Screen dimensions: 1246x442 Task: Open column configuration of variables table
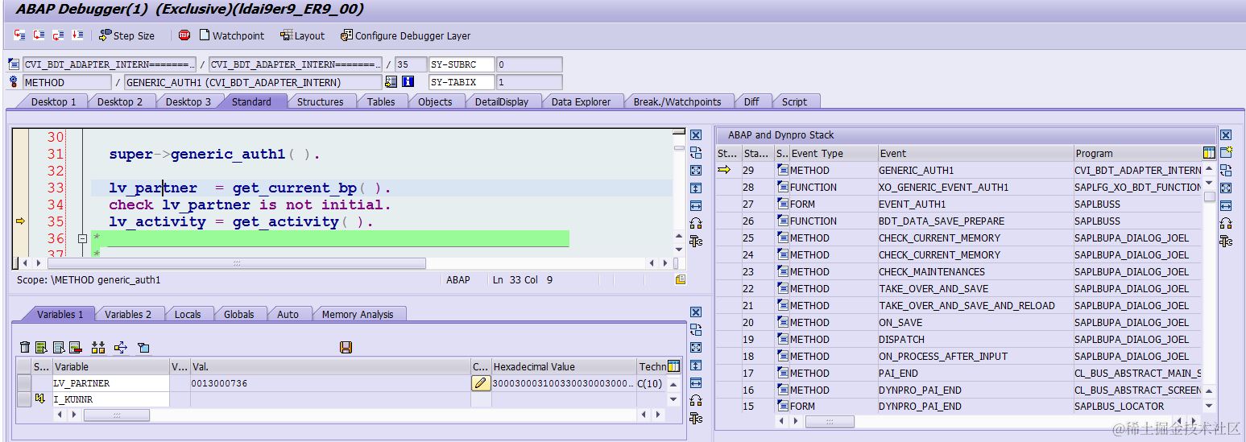673,366
